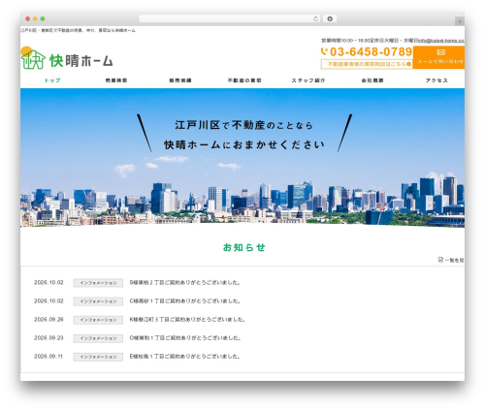Open the C様 contract news entry
485x410 pixels.
(185, 301)
